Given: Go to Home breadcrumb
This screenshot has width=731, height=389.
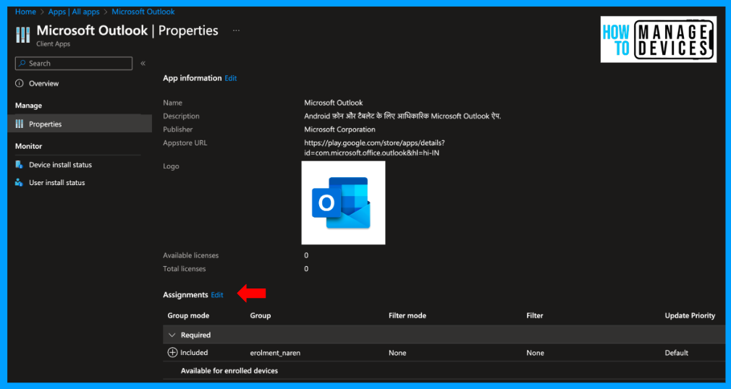Looking at the screenshot, I should pyautogui.click(x=25, y=12).
